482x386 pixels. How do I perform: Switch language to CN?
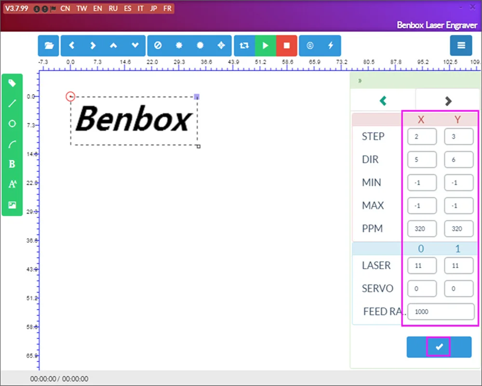coord(65,9)
